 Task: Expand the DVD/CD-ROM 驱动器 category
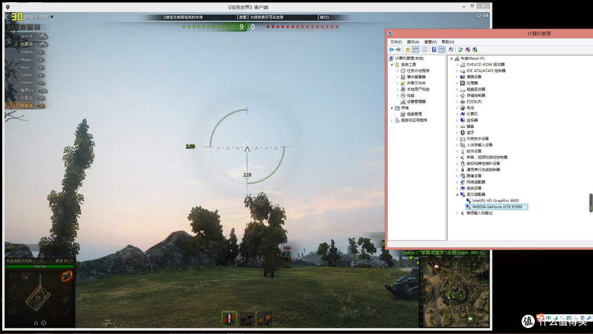pyautogui.click(x=457, y=65)
